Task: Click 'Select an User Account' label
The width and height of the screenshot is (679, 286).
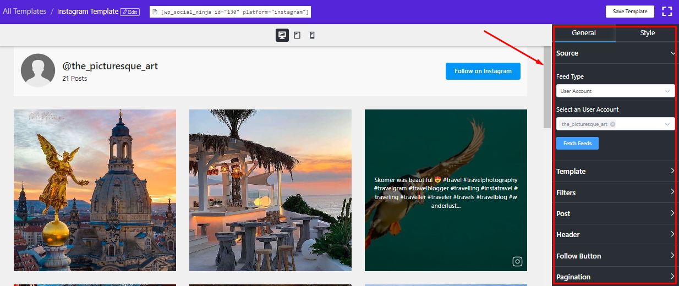Action: (x=588, y=109)
